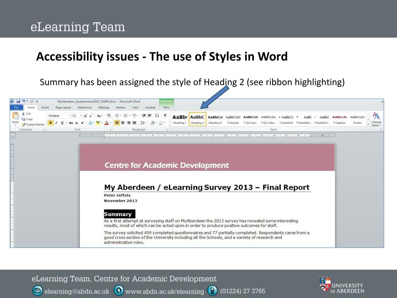Toggle Align Text Left

pyautogui.click(x=117, y=123)
